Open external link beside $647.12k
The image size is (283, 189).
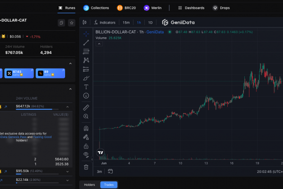(x=6, y=107)
